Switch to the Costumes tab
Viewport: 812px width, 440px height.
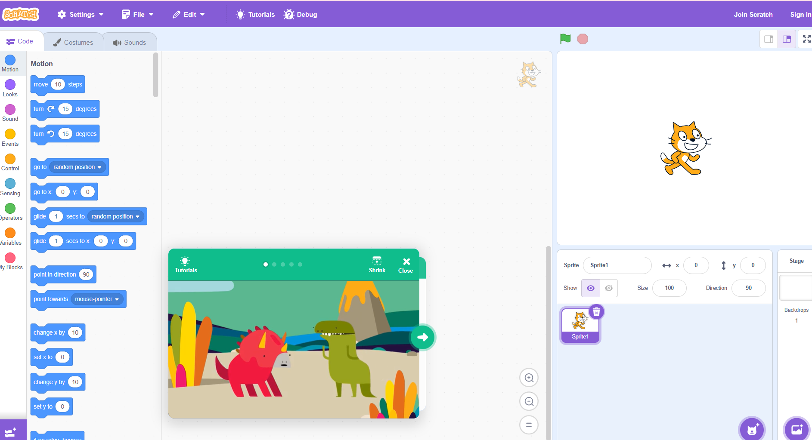point(74,42)
